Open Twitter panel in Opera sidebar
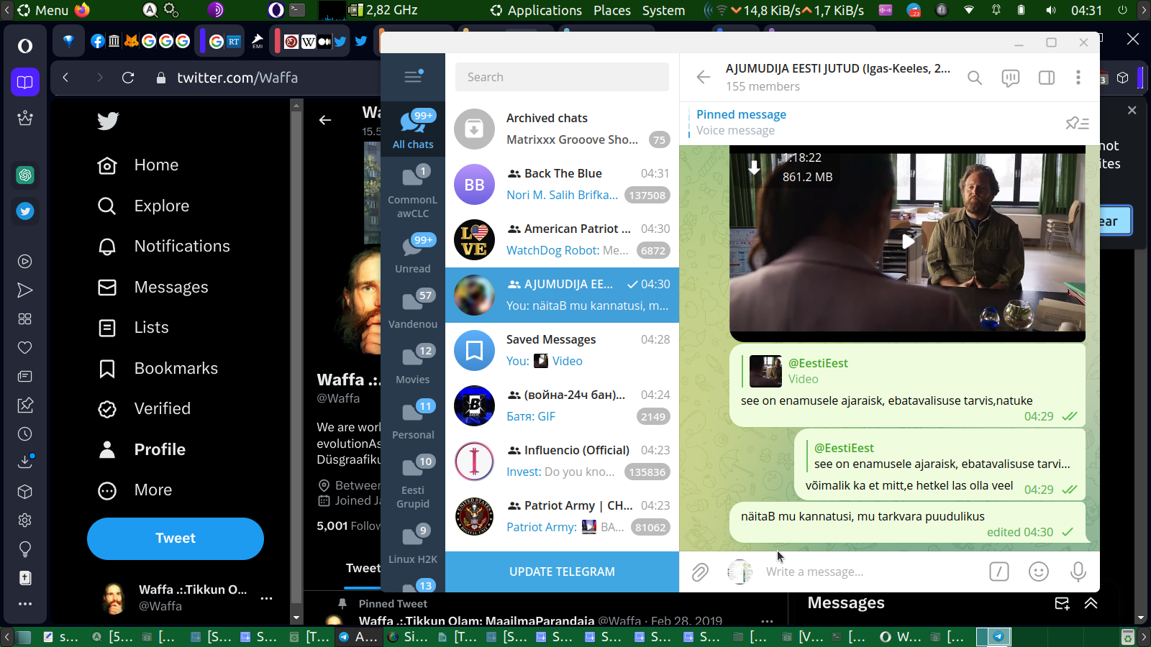Screen dimensions: 1151x647 [25, 211]
